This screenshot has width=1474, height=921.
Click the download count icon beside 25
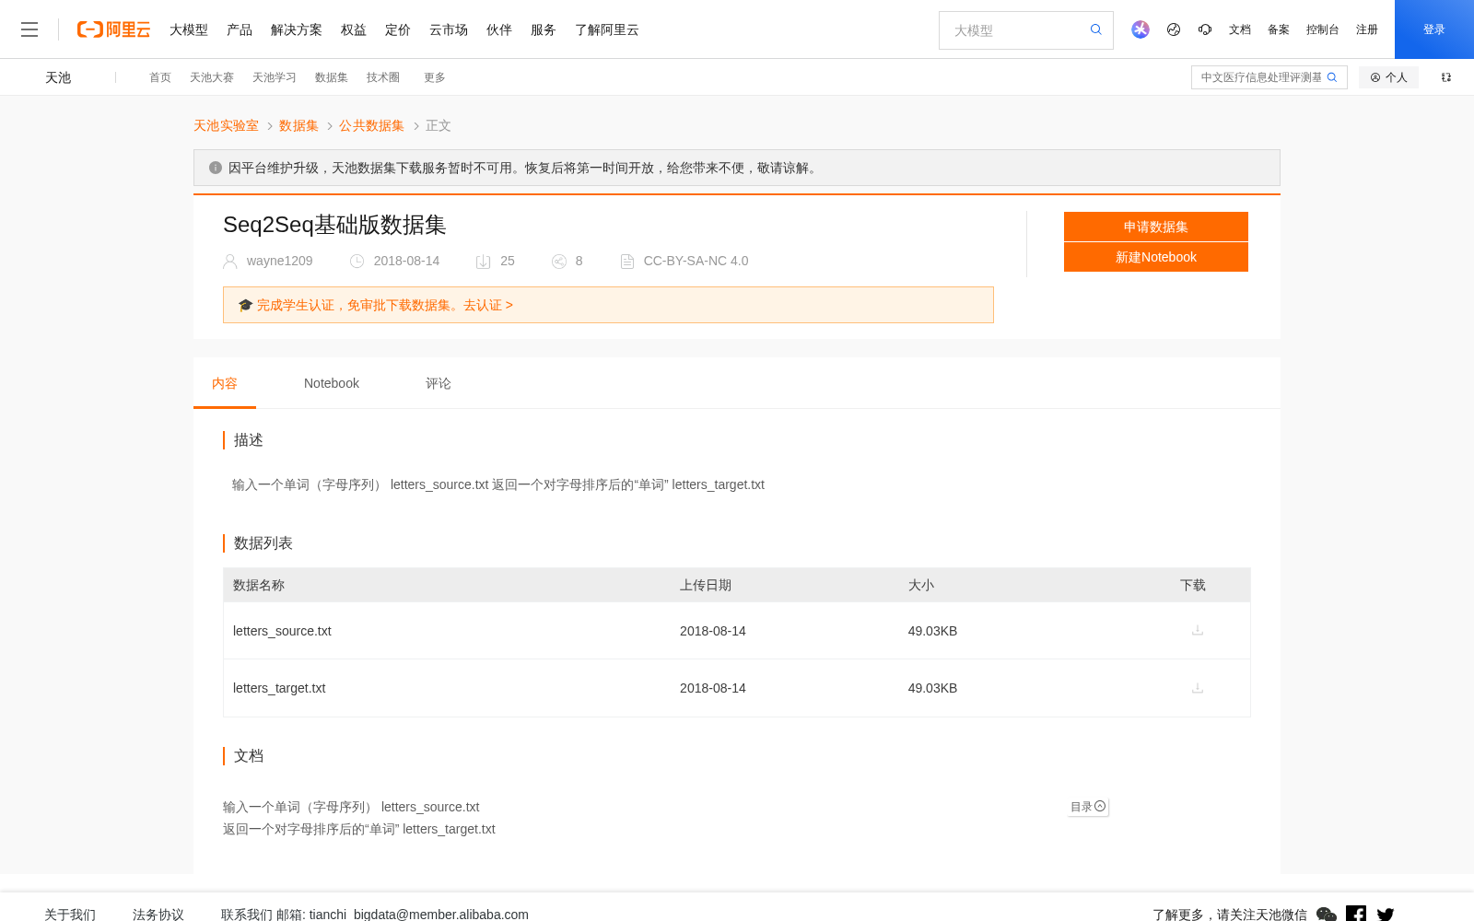[483, 262]
